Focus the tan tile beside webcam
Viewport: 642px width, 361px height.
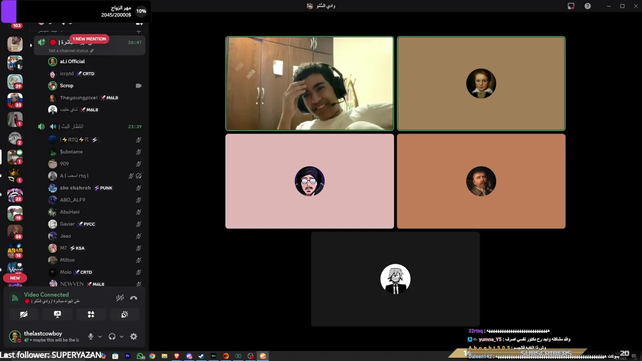click(481, 84)
